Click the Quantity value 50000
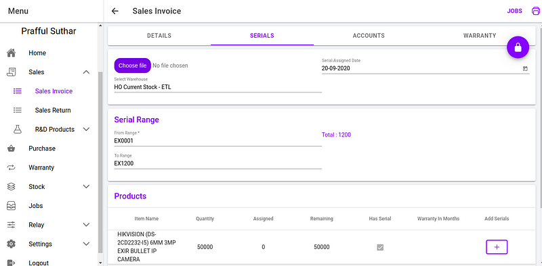Viewport: 542px width, 266px height. (205, 247)
